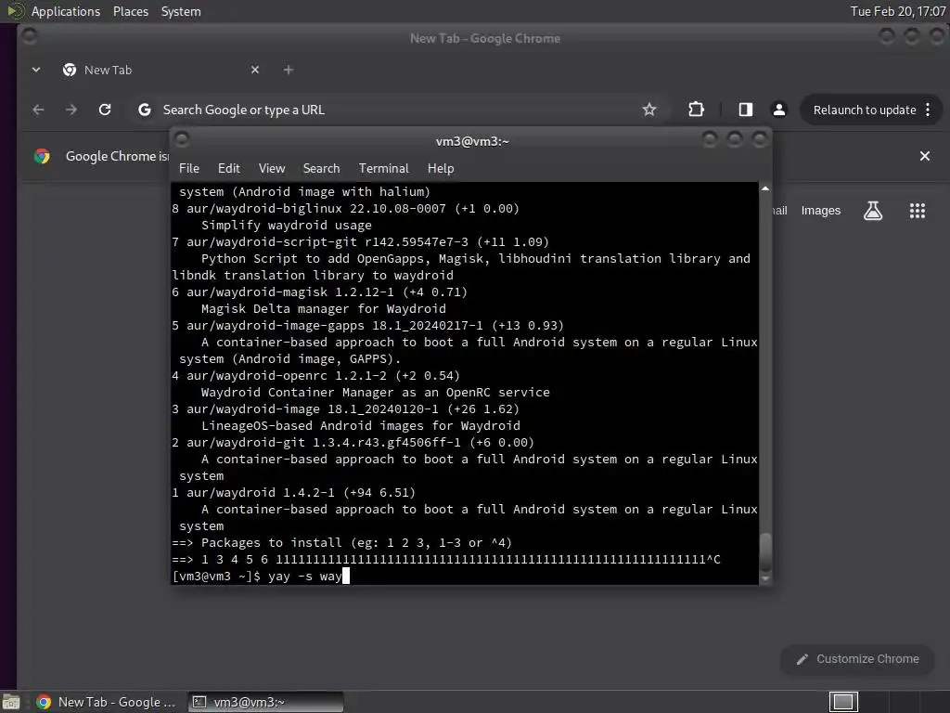Open the Chrome profile avatar
This screenshot has height=713, width=950.
pyautogui.click(x=779, y=110)
